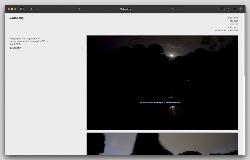Open a new tab with the plus button
This screenshot has width=250, height=160.
[x=235, y=9]
